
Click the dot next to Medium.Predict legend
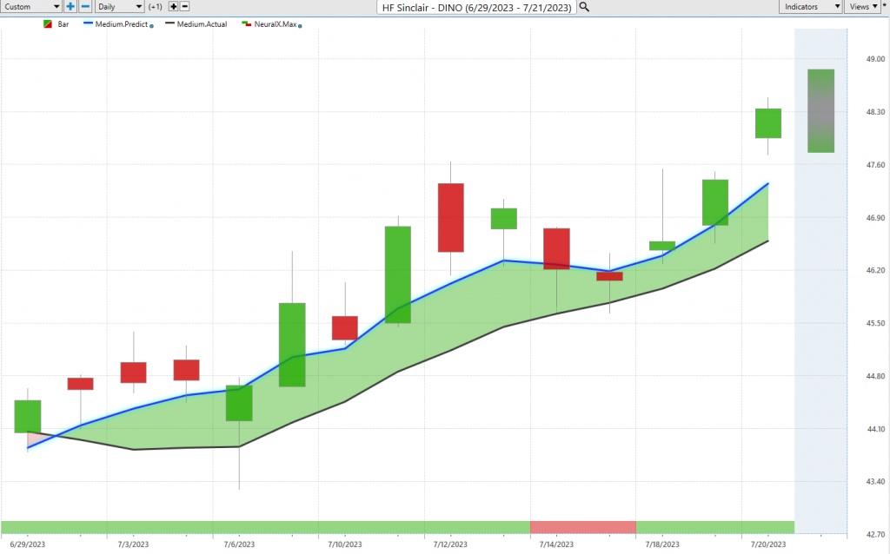coord(151,26)
